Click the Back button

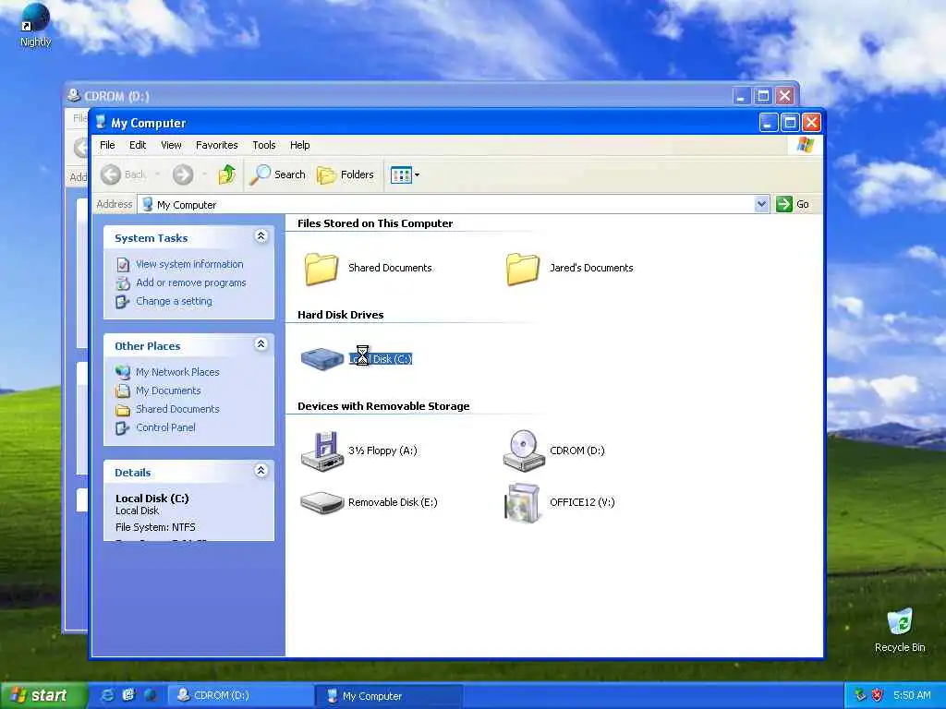click(123, 174)
